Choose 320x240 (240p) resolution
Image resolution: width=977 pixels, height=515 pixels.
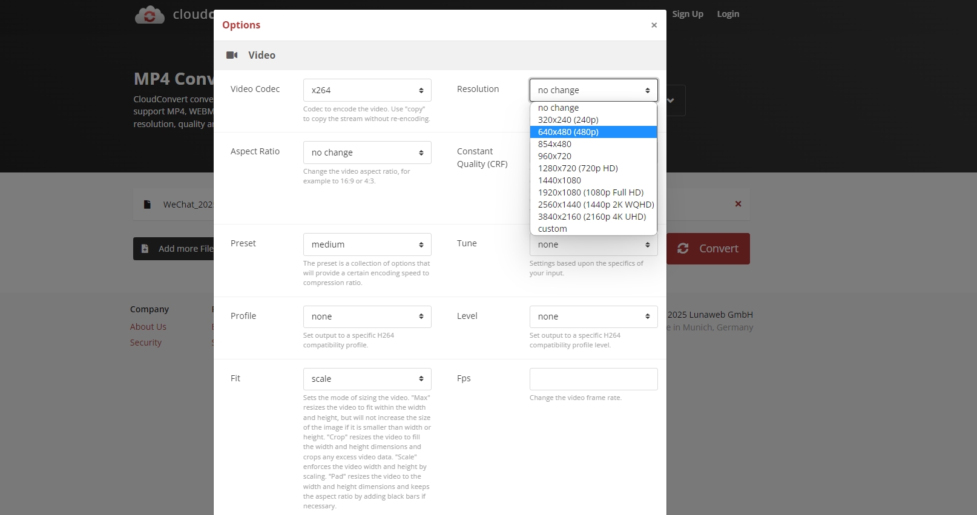point(593,120)
